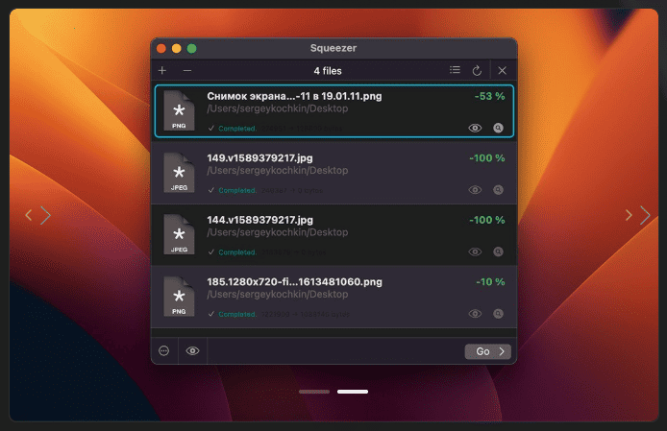Reveal 144.v1589379217.jpg with magnifier icon
Viewport: 667px width, 431px height.
tap(498, 251)
